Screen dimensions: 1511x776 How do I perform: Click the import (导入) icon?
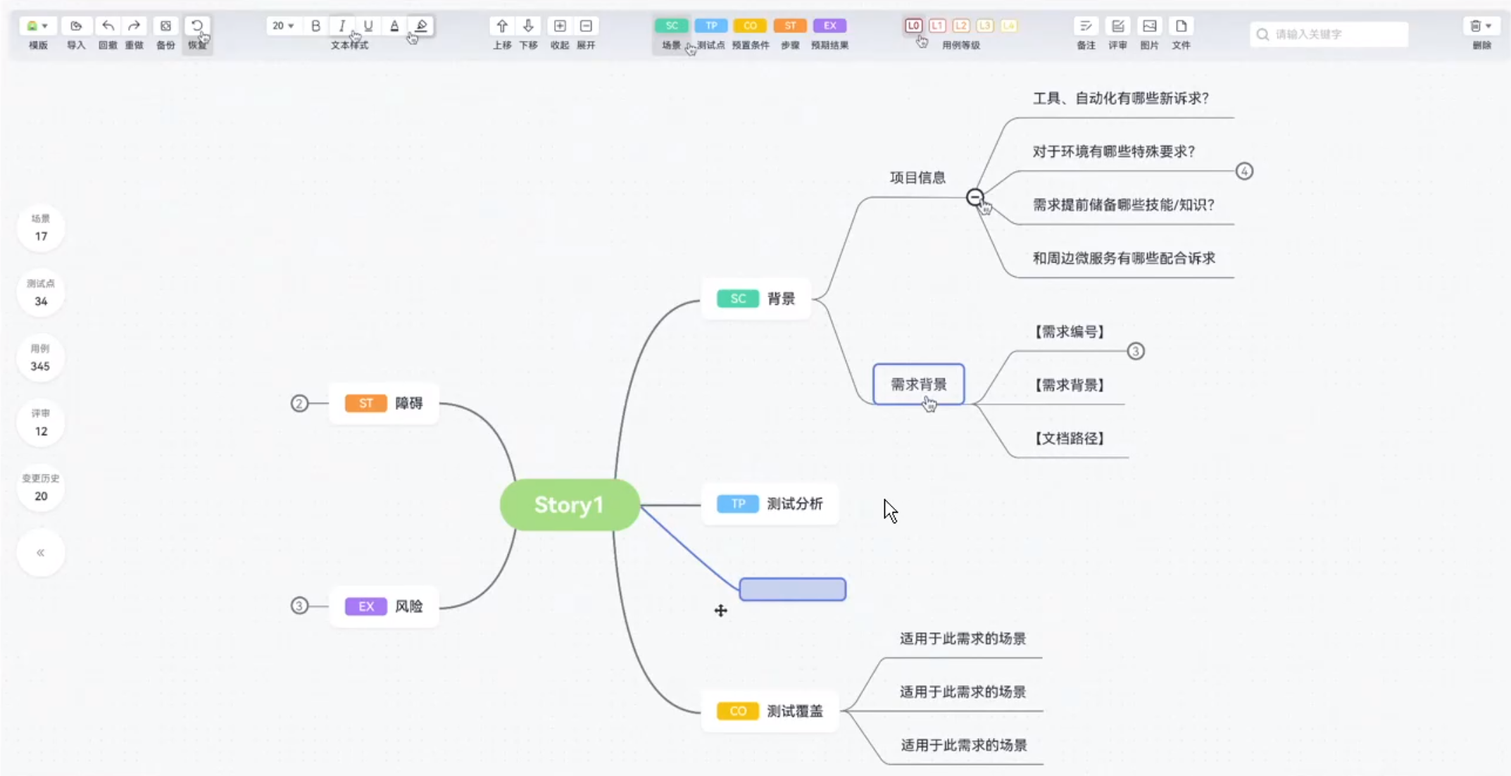(76, 26)
